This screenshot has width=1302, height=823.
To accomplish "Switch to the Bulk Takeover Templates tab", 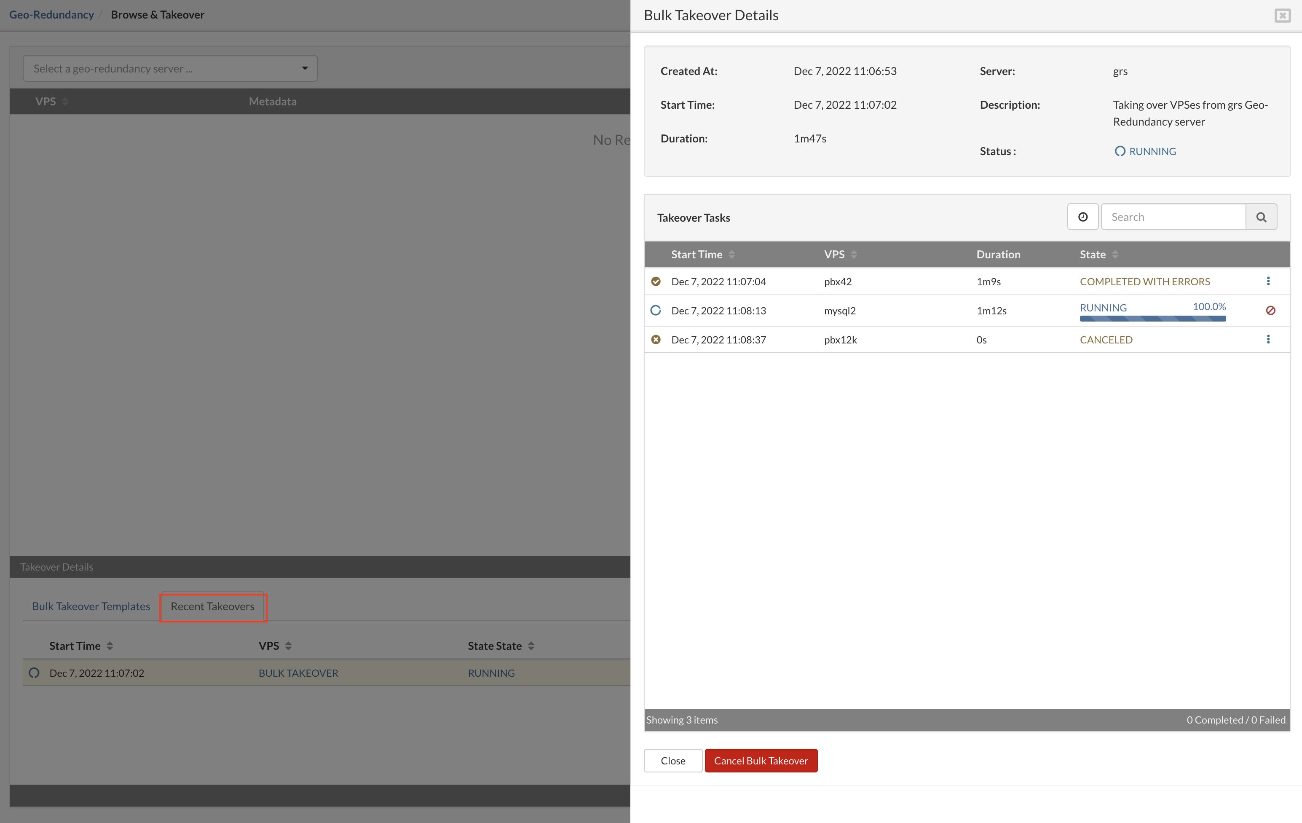I will point(91,606).
